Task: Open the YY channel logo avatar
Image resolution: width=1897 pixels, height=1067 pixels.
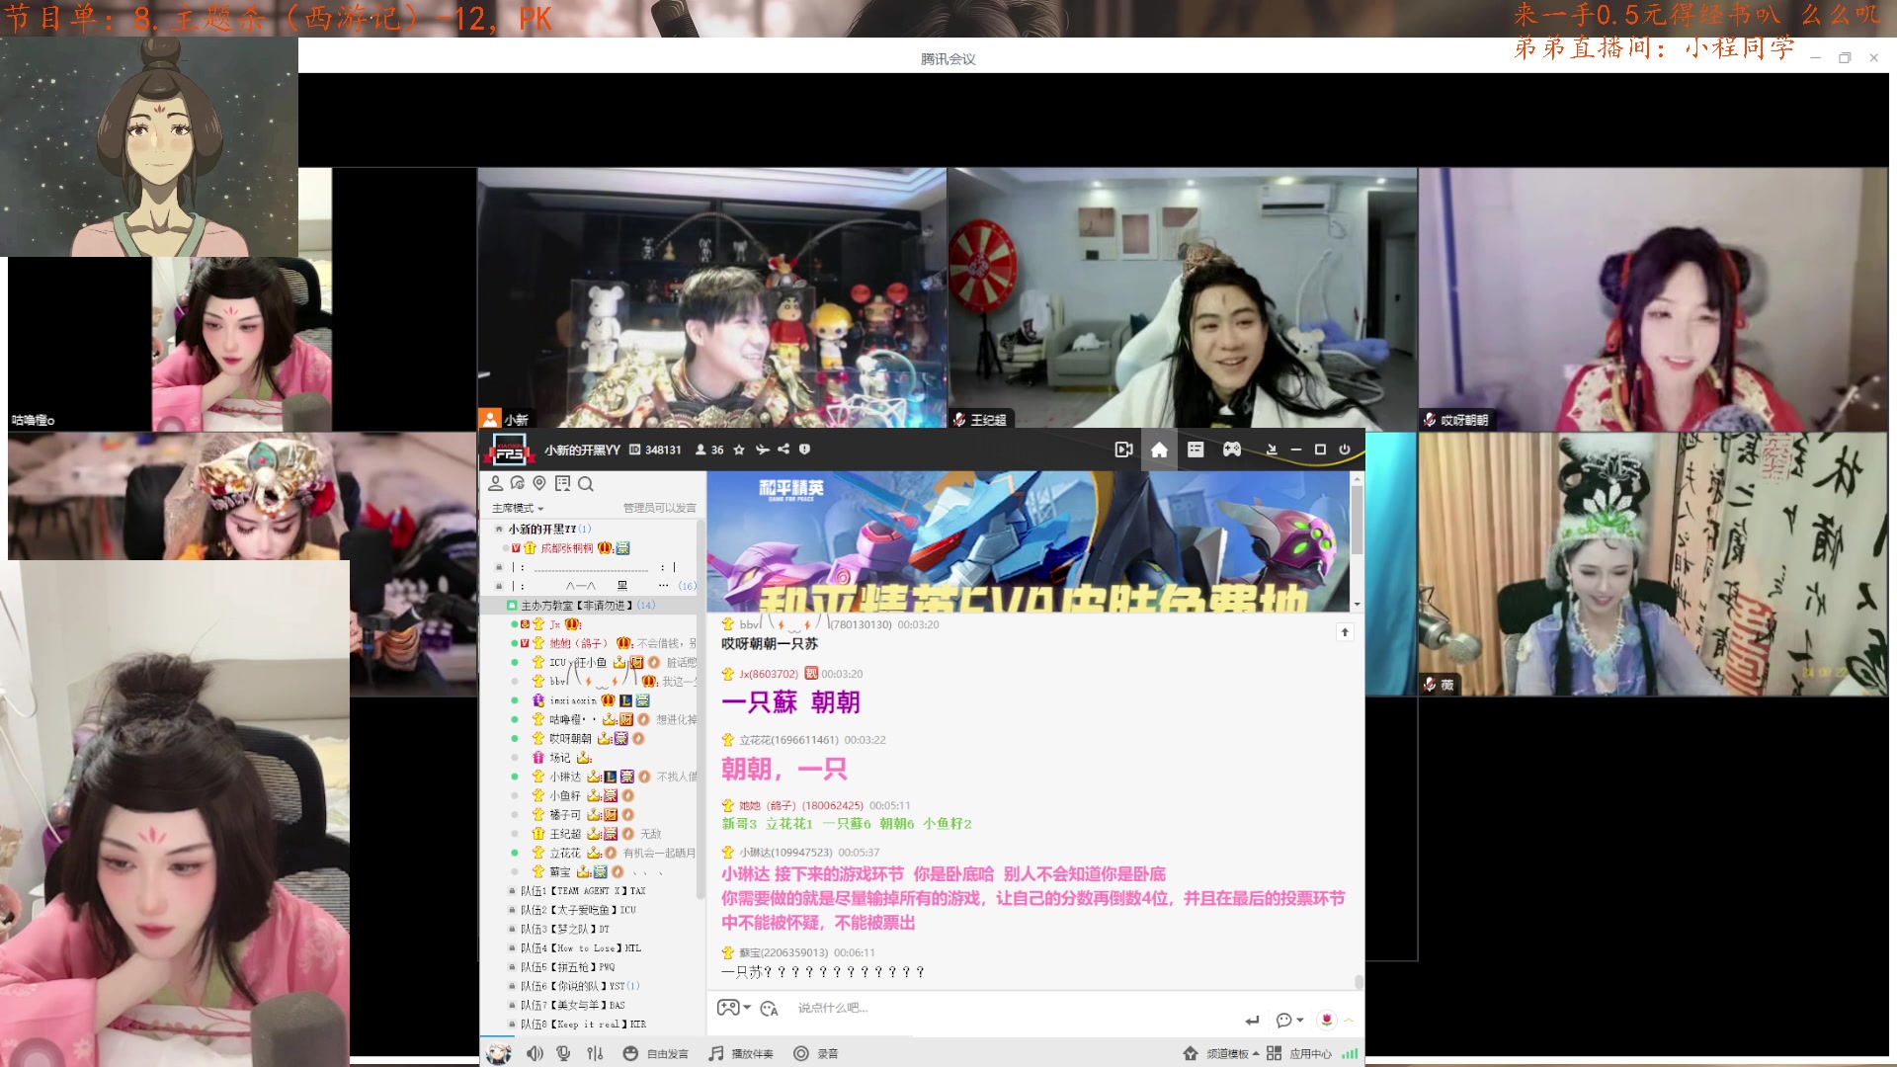Action: 508,450
